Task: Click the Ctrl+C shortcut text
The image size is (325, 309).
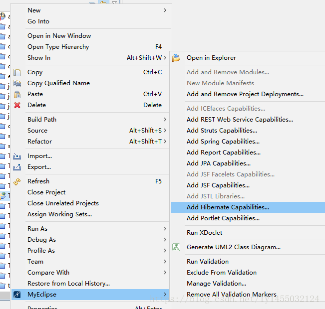Action: pos(153,72)
